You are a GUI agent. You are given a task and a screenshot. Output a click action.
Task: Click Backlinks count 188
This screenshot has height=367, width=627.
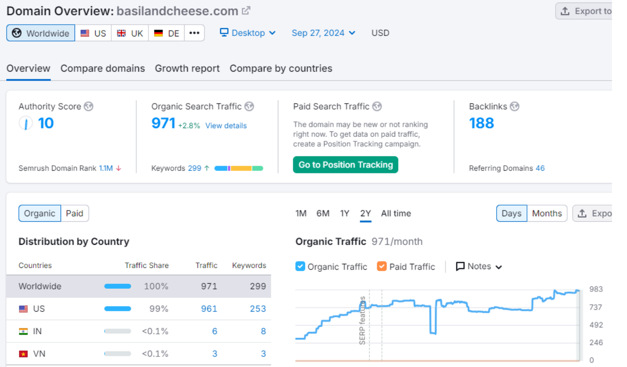click(482, 123)
